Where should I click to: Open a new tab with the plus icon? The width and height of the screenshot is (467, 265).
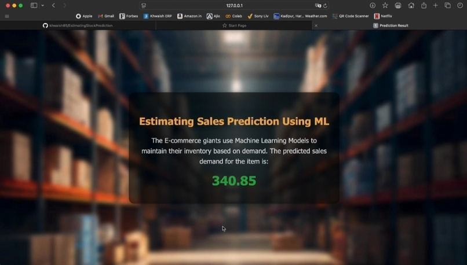click(436, 5)
